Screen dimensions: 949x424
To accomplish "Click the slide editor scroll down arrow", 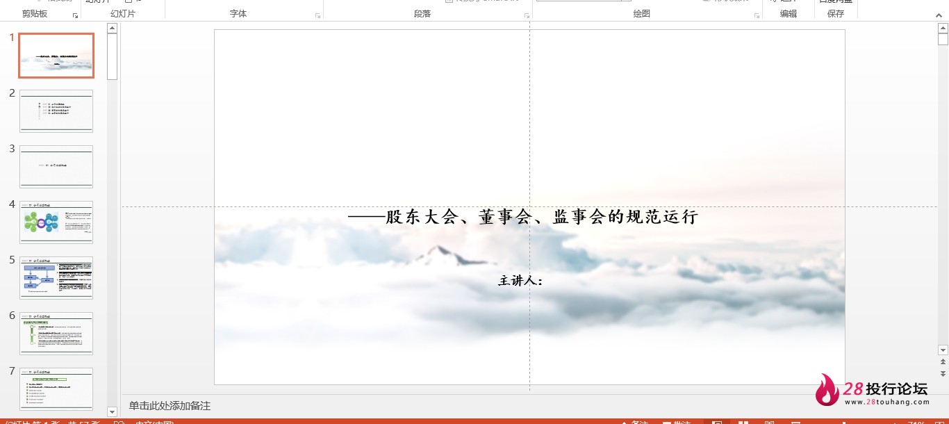I will (943, 350).
